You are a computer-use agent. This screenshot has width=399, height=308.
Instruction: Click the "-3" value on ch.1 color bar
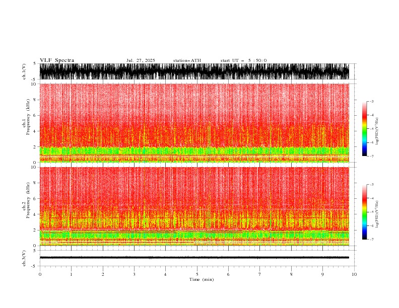click(371, 101)
